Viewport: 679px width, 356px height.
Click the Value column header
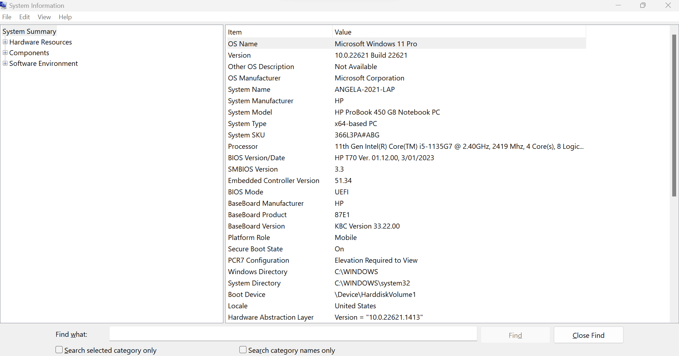pyautogui.click(x=459, y=32)
